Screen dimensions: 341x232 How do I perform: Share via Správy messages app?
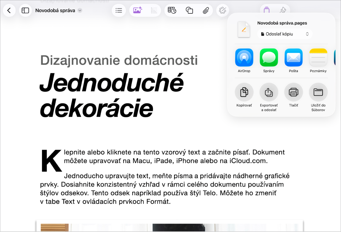coord(269,61)
